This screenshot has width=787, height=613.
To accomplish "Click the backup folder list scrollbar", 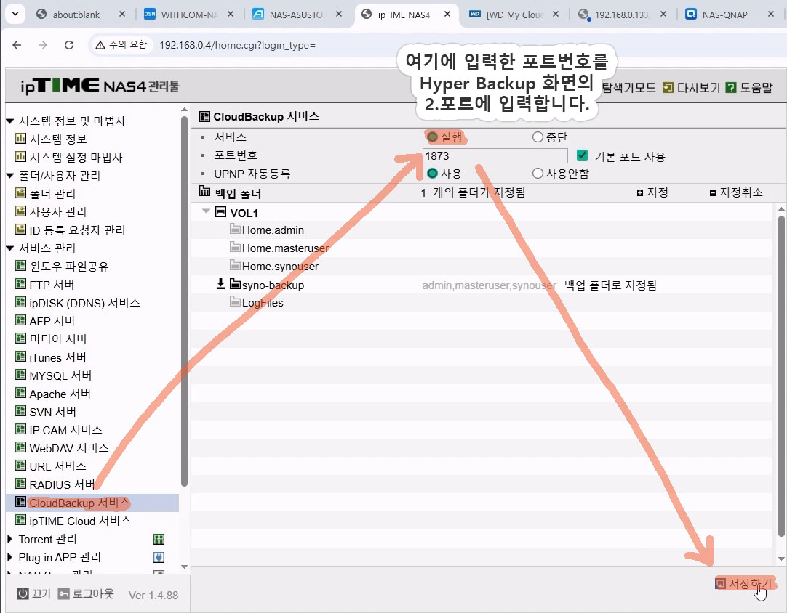I will point(781,363).
